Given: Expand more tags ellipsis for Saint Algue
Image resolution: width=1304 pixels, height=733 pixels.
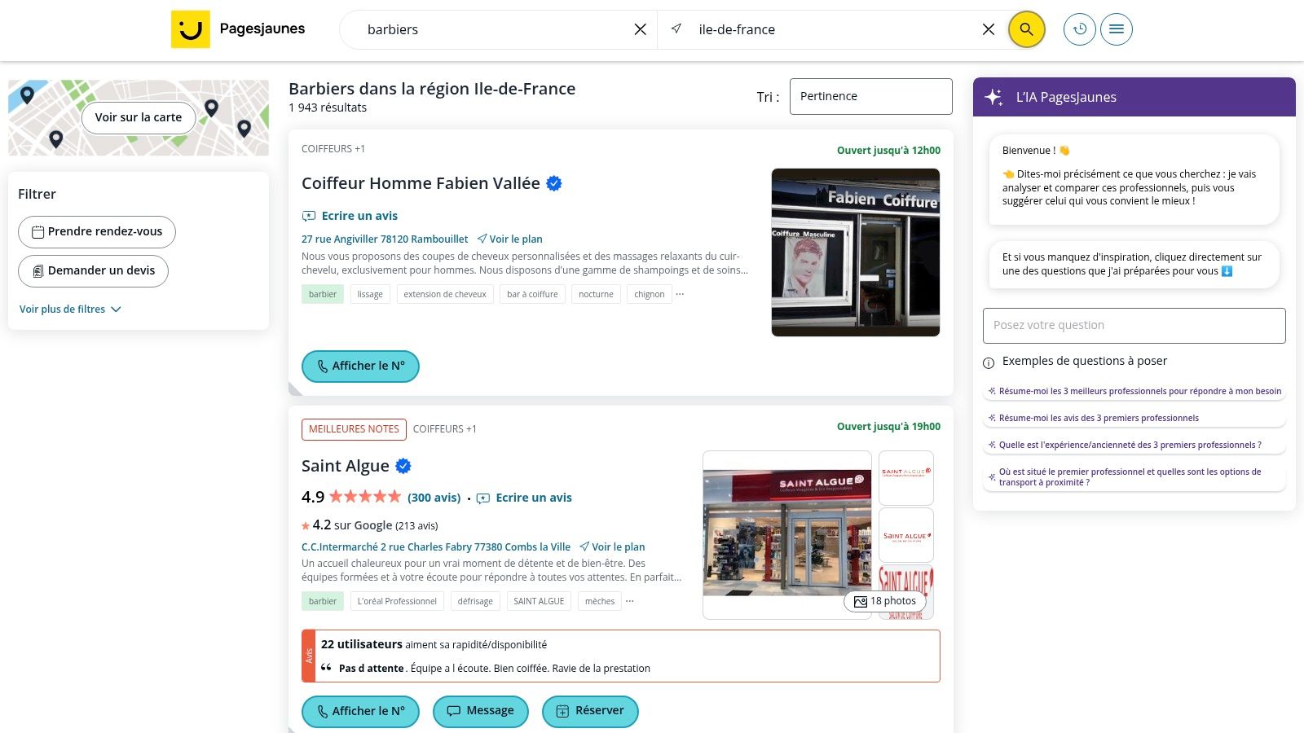Looking at the screenshot, I should pyautogui.click(x=629, y=601).
